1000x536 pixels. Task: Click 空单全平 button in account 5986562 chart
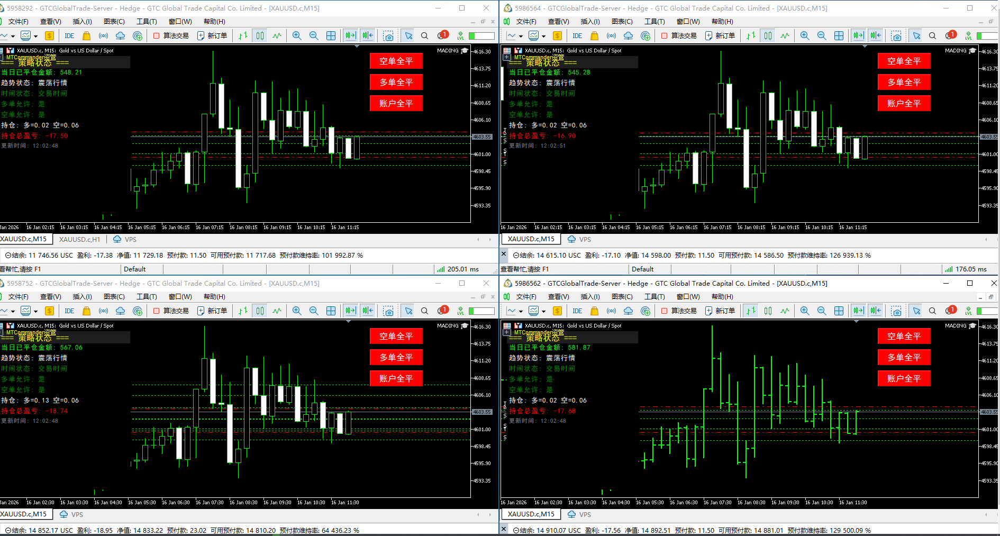tap(904, 337)
